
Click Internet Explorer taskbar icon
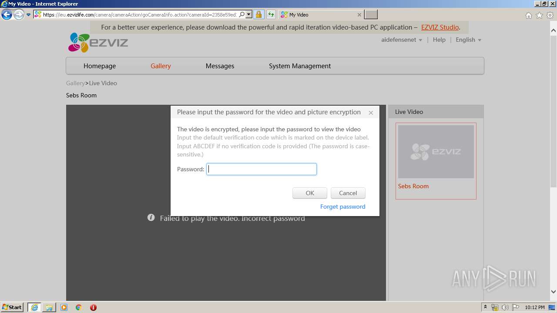[34, 307]
